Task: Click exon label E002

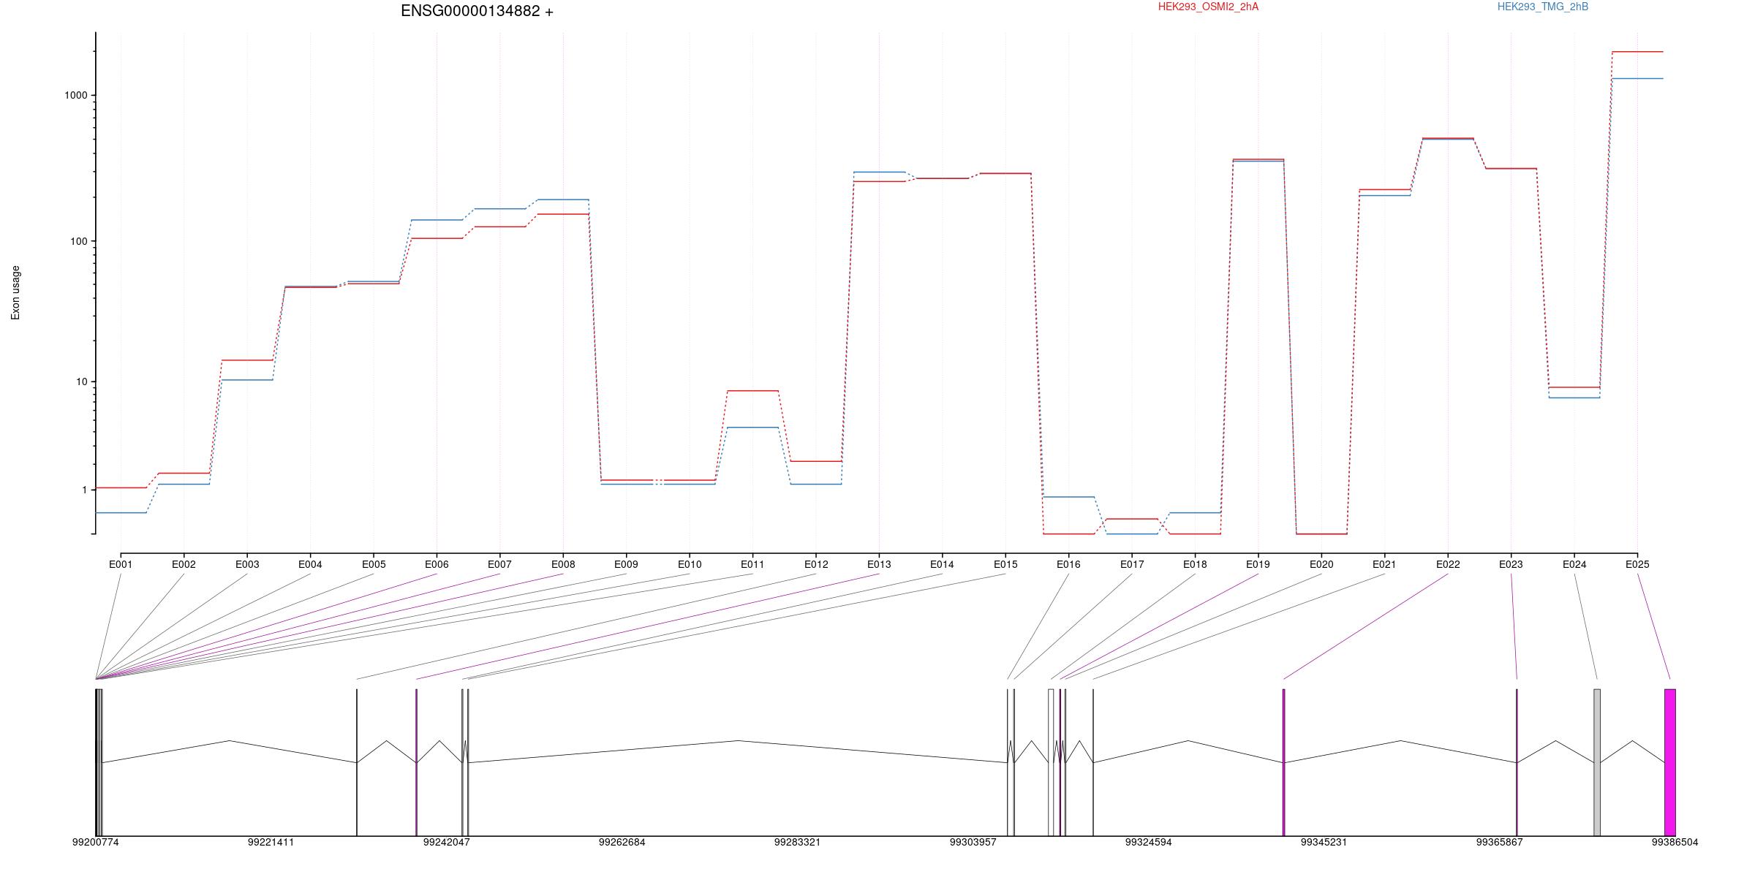Action: (x=184, y=564)
